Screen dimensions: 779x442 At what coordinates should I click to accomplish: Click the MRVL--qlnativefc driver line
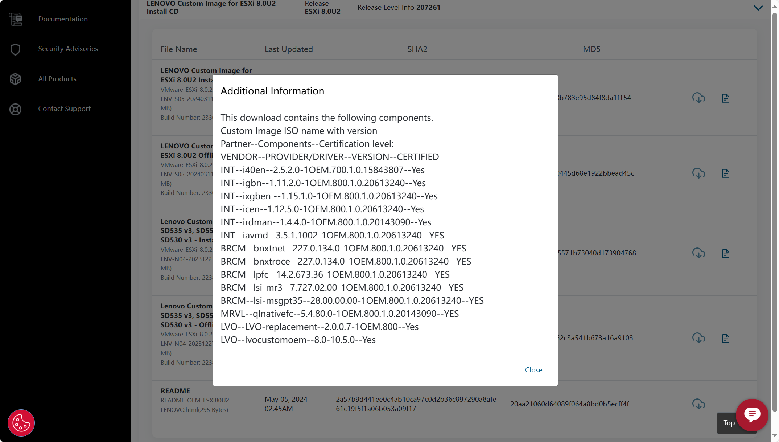click(x=339, y=314)
